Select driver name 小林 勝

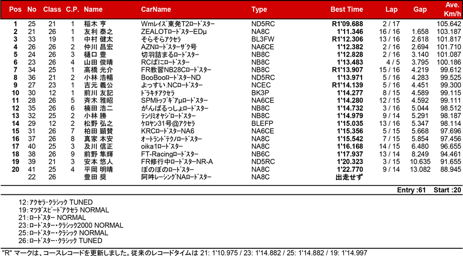(x=95, y=116)
